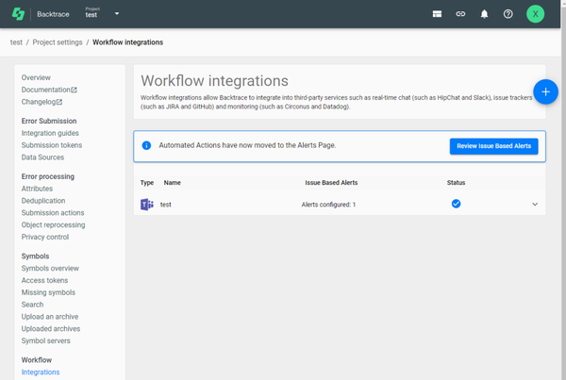The height and width of the screenshot is (380, 566).
Task: Open the user avatar X menu
Action: point(536,14)
